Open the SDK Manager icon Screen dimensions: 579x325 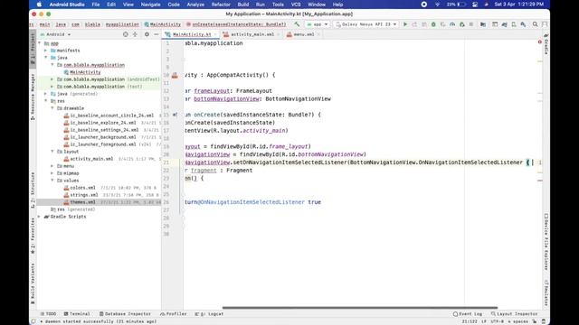[x=523, y=24]
